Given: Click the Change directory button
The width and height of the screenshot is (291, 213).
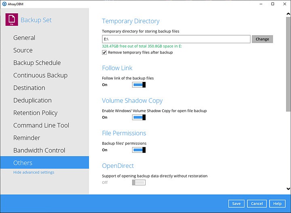Looking at the screenshot, I should (x=262, y=39).
